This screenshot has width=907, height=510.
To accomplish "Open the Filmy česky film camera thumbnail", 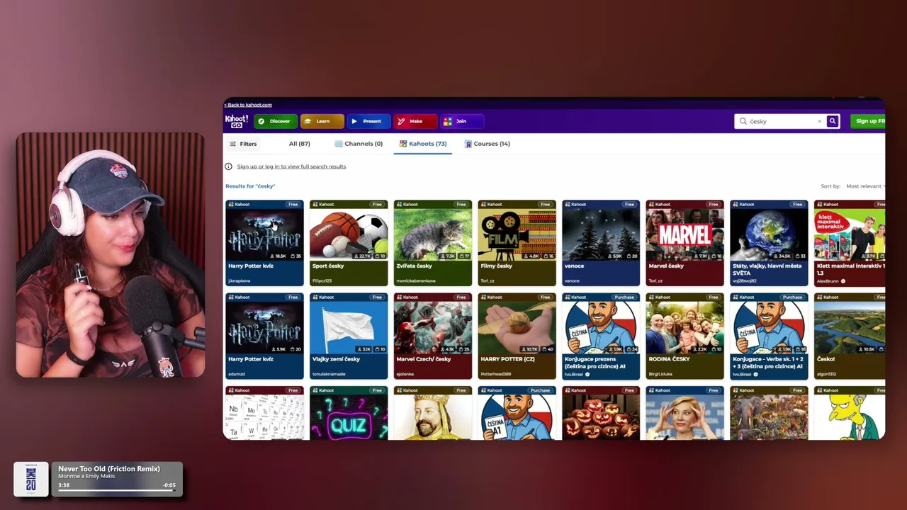I will [517, 235].
